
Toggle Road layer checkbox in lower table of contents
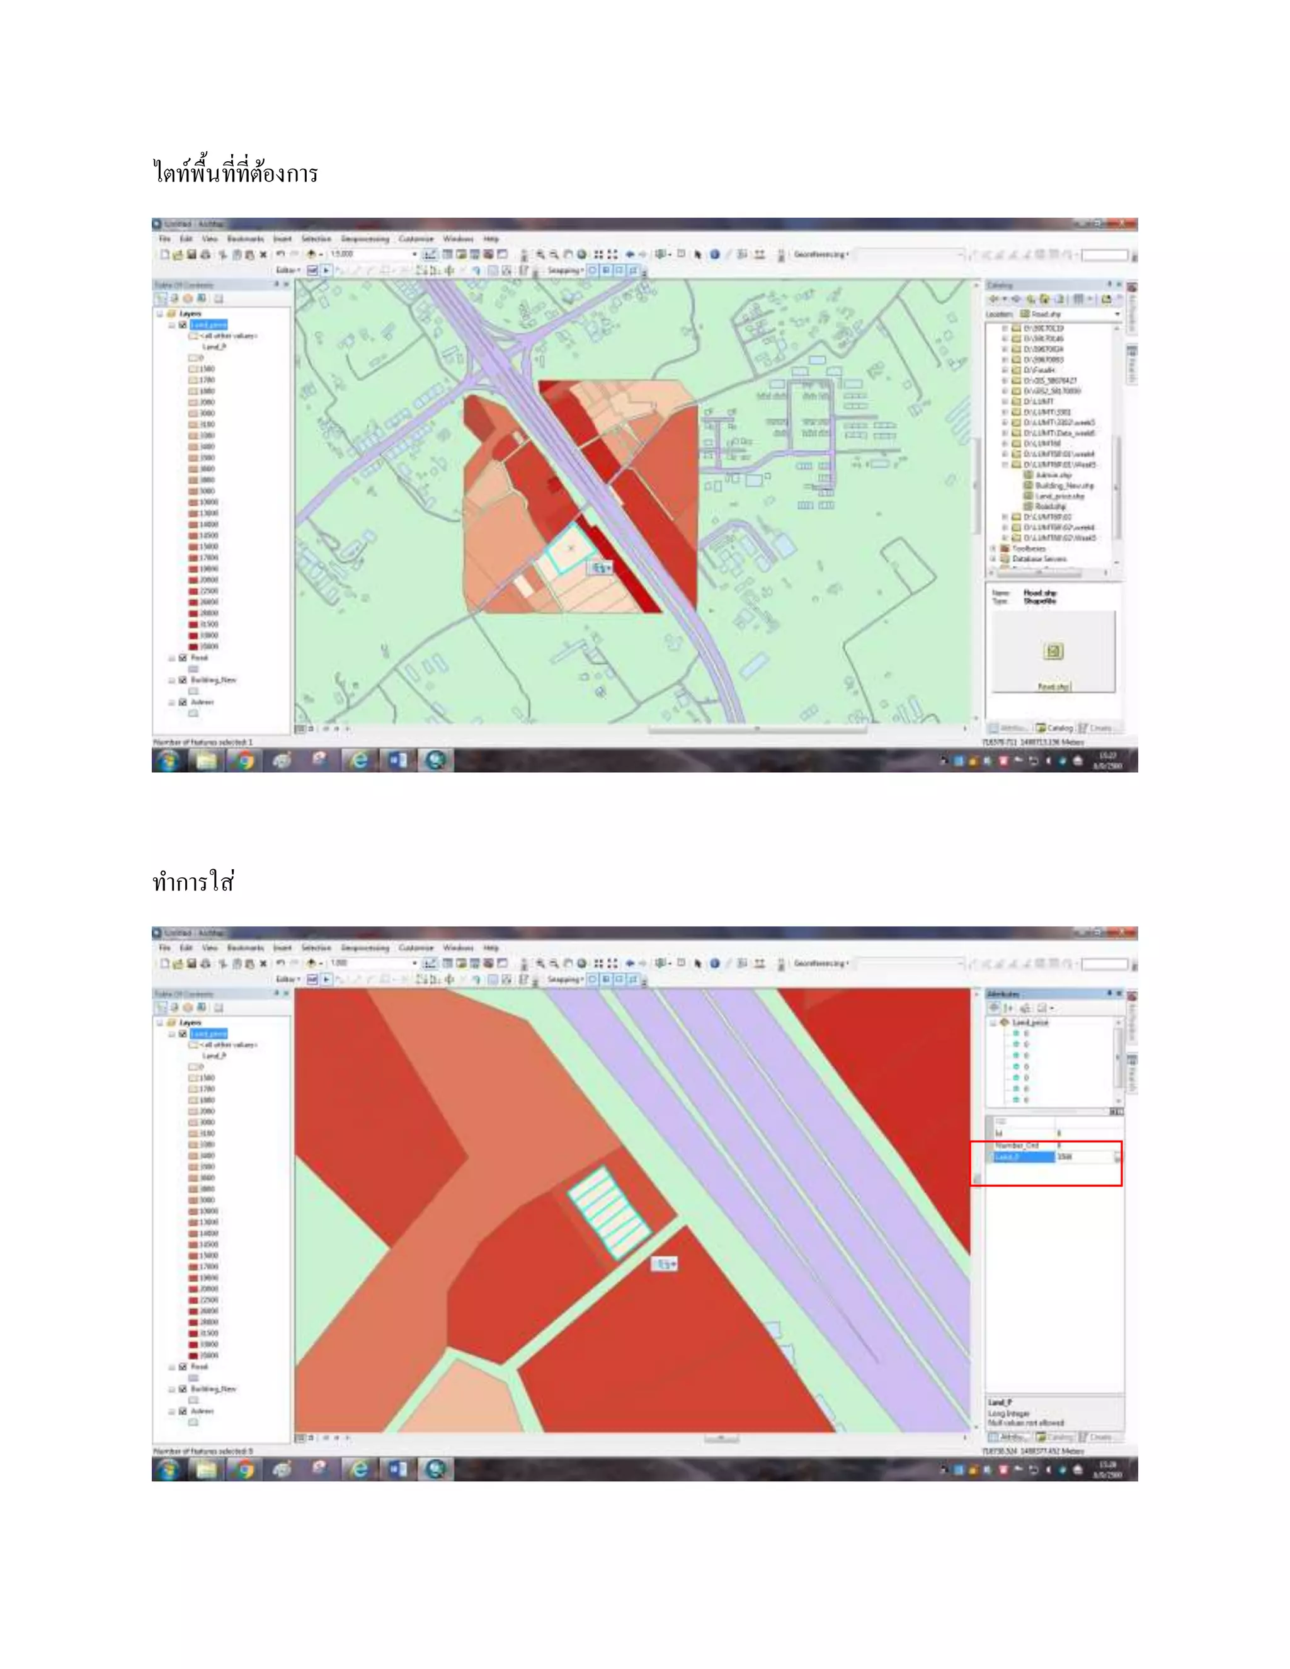[x=183, y=1367]
